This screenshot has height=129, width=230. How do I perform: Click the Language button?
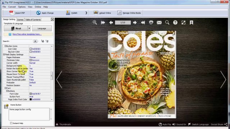point(42,28)
